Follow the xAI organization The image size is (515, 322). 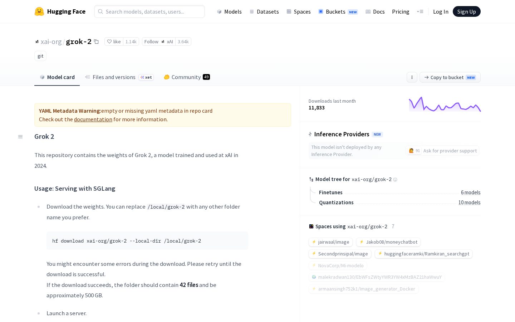tap(159, 42)
